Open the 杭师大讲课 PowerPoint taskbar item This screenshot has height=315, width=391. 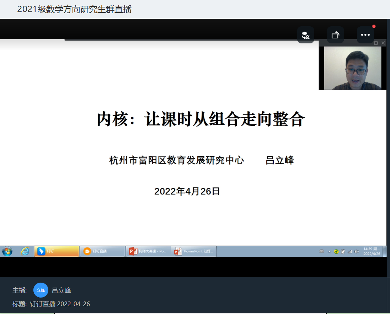148,251
